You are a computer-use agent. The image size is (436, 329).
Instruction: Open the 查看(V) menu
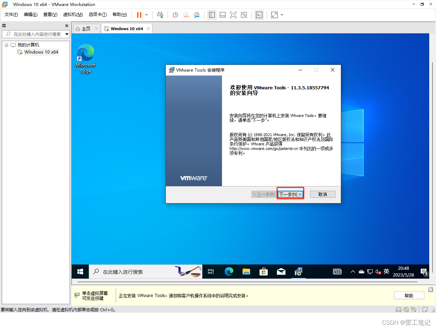(50, 15)
